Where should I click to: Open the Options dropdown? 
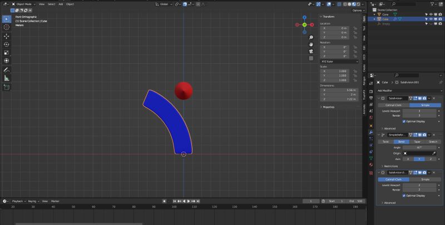click(x=358, y=11)
